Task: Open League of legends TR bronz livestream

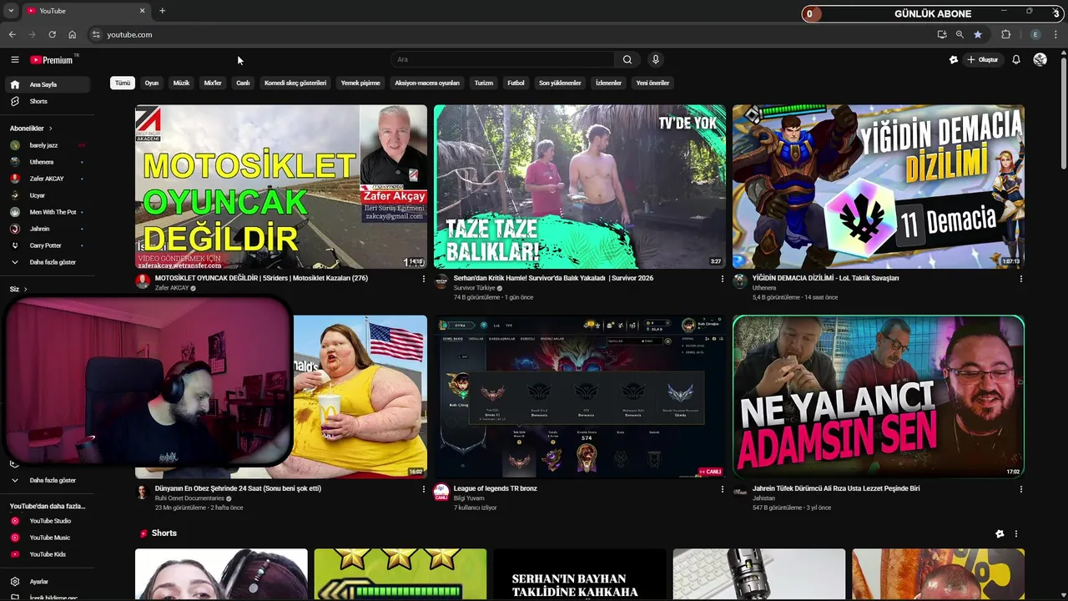Action: coord(580,396)
